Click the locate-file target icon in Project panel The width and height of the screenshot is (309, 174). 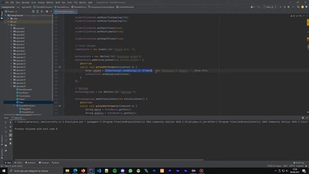[x=33, y=12]
